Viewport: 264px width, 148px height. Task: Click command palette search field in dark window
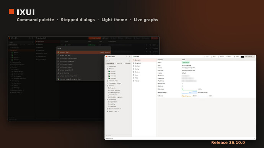click(83, 48)
